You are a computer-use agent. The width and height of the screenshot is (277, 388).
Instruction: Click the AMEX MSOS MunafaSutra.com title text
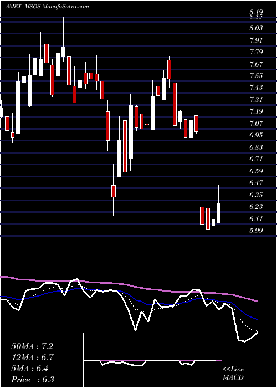tap(47, 7)
